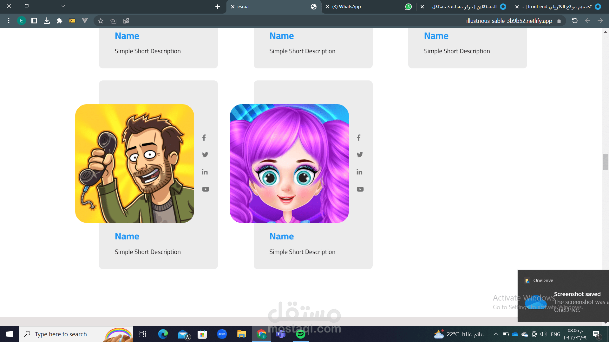
Task: Bookmark this page with the star icon
Action: 101,21
